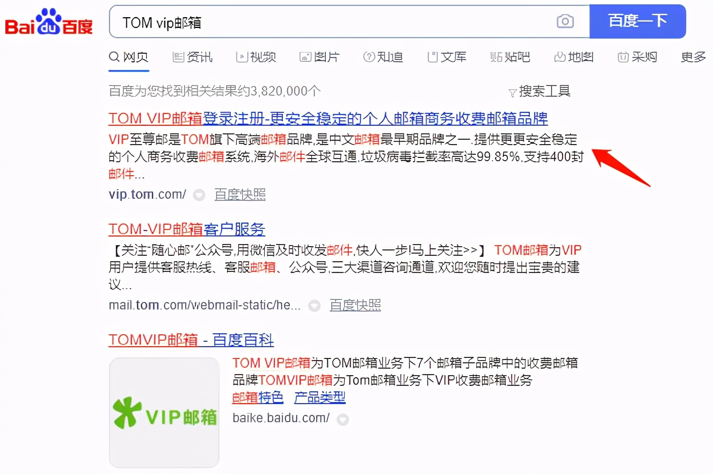Open the 图片 tab

(x=319, y=57)
